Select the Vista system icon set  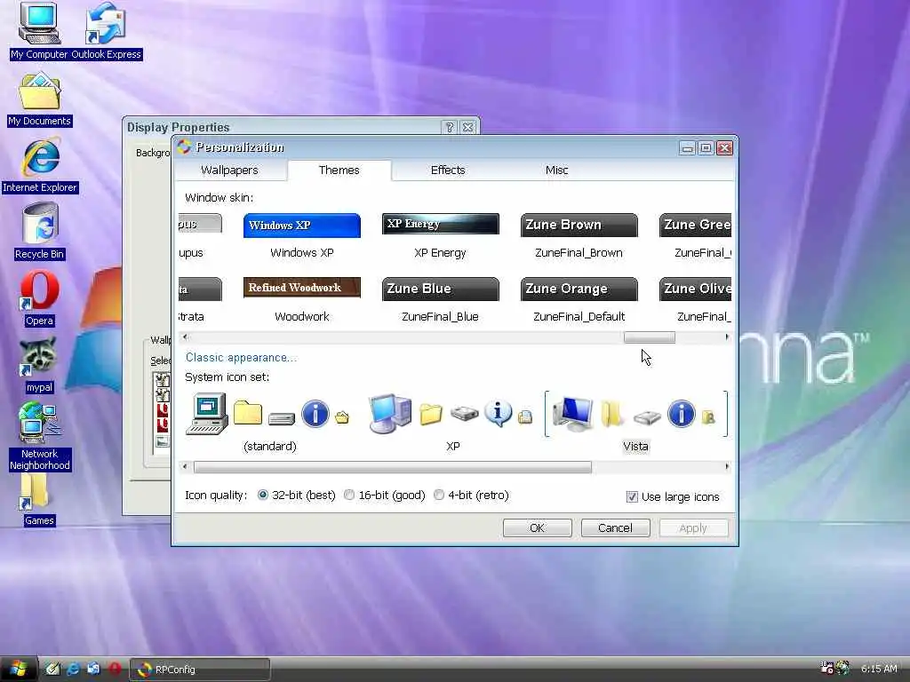point(635,423)
